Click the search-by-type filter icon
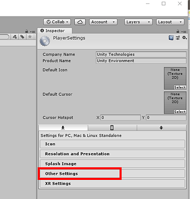The image size is (190, 199). coord(15,37)
